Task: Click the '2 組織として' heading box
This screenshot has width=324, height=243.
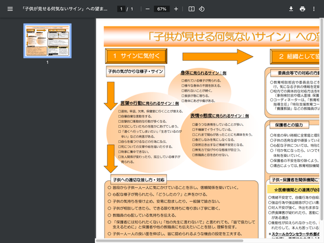Action: 295,56
